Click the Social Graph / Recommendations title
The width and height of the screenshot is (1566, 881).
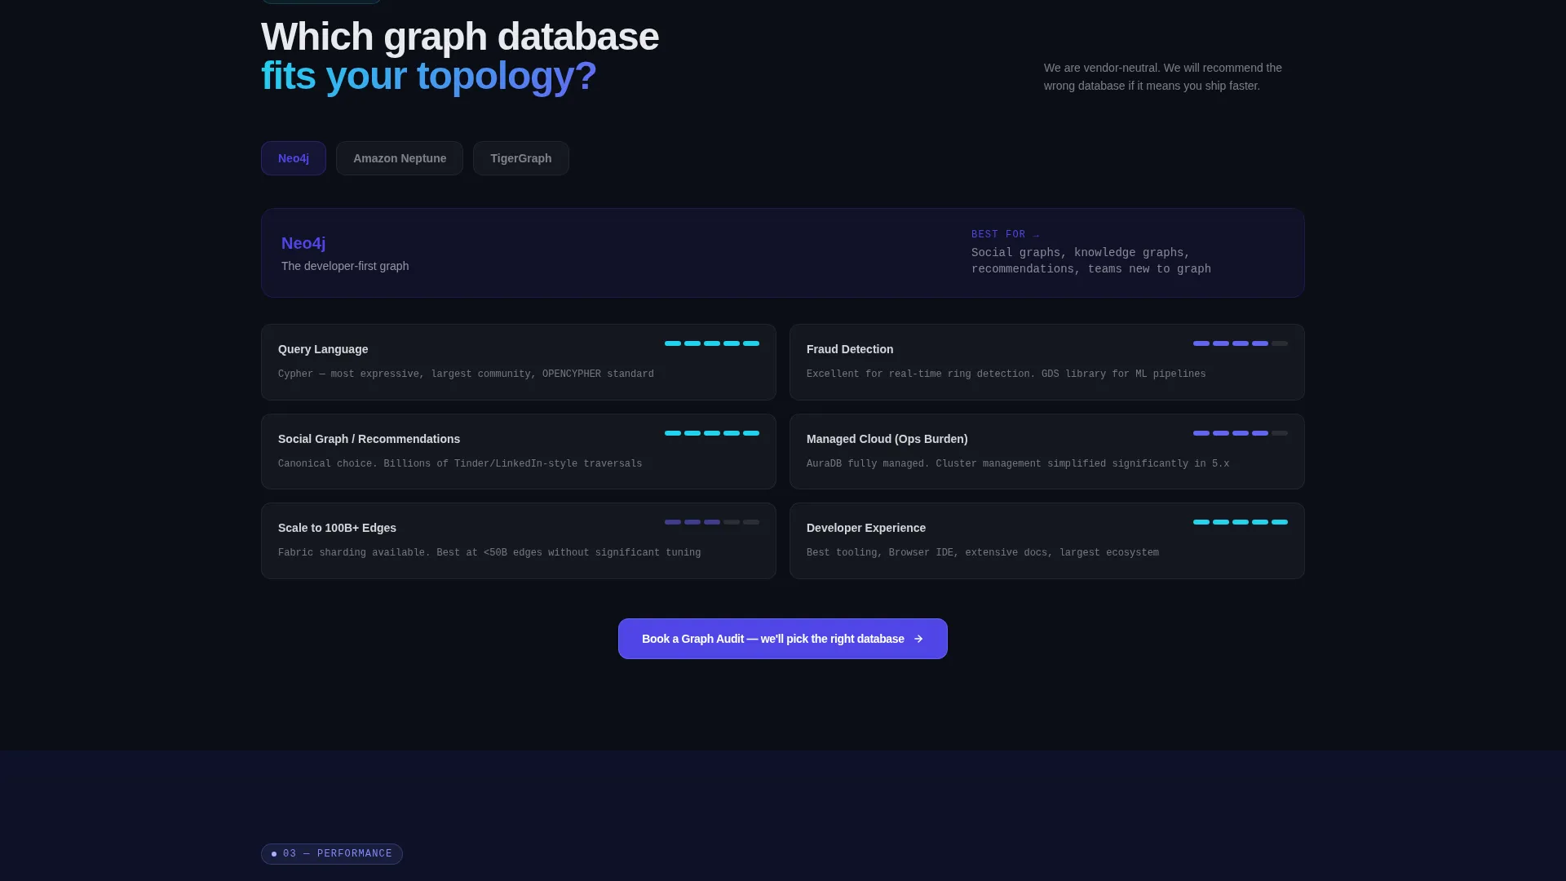[x=369, y=439]
